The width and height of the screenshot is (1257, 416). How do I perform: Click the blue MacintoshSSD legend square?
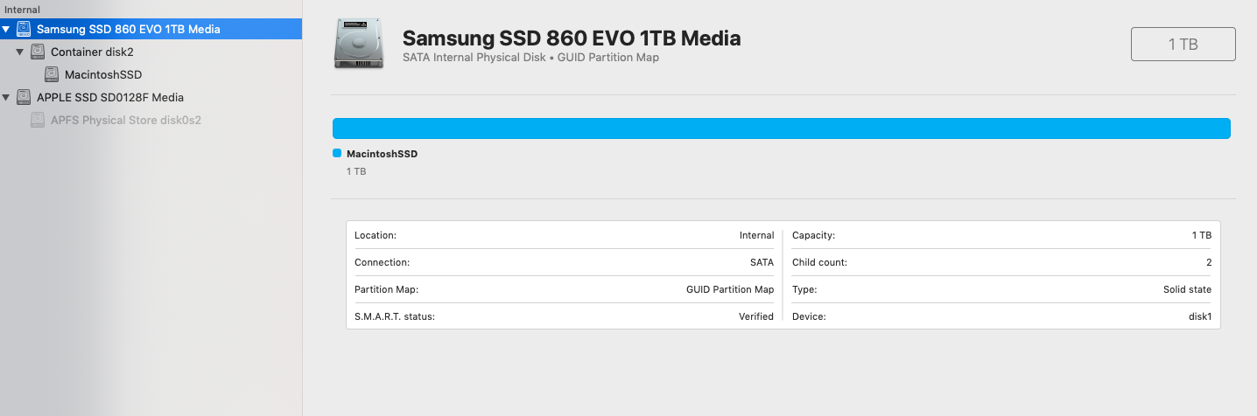[337, 153]
